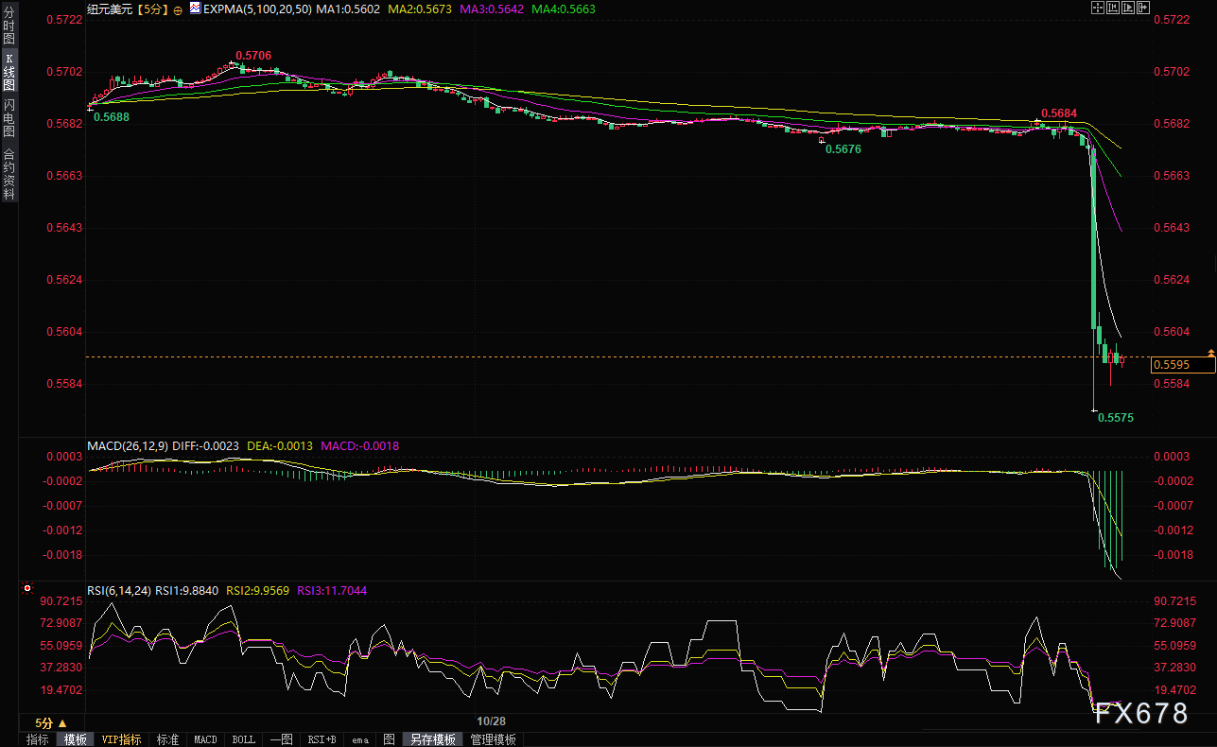The width and height of the screenshot is (1217, 747).
Task: Open the VIP指标 tab
Action: tap(121, 739)
